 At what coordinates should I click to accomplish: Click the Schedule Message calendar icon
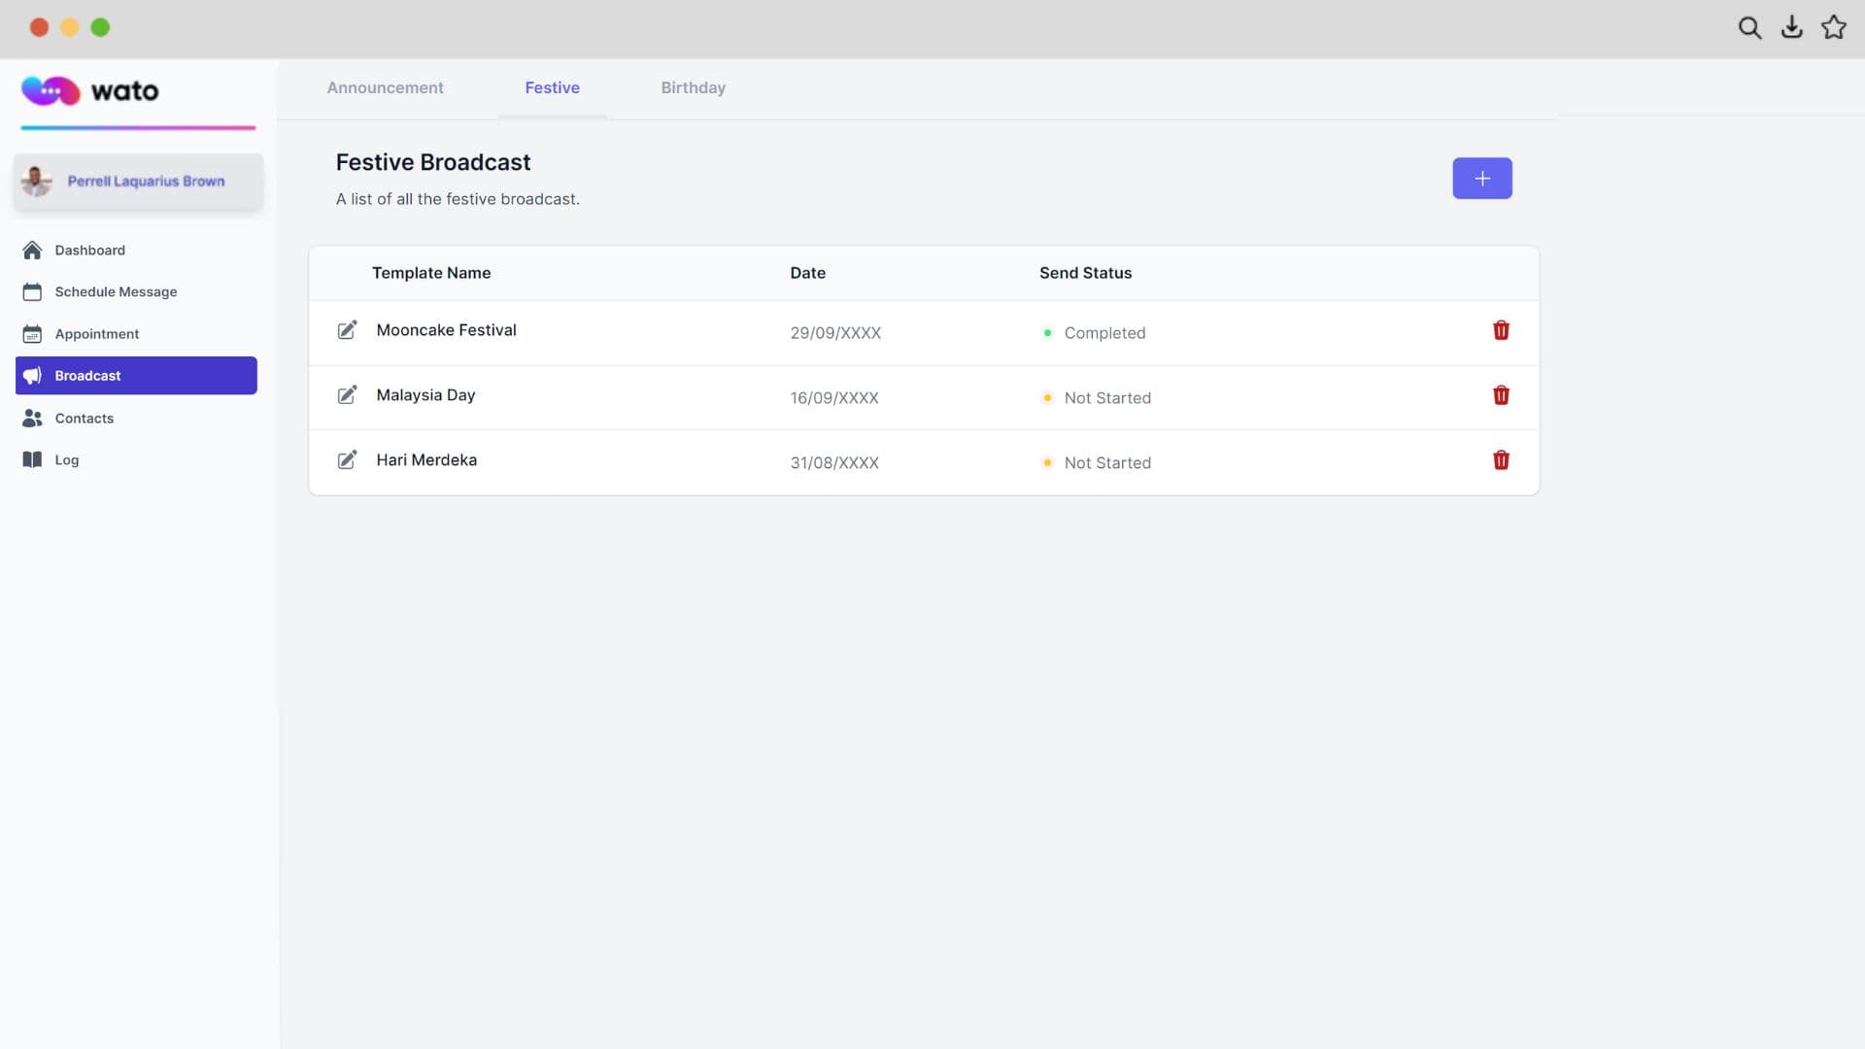pos(32,291)
